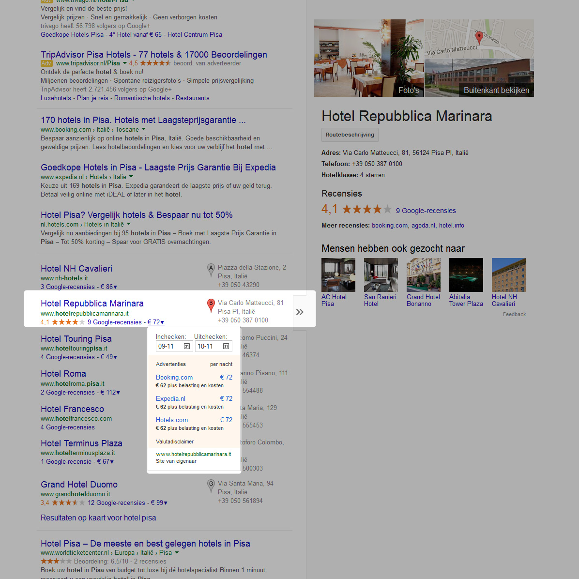Open the Hotel Roma listing
The image size is (579, 579).
coord(63,374)
